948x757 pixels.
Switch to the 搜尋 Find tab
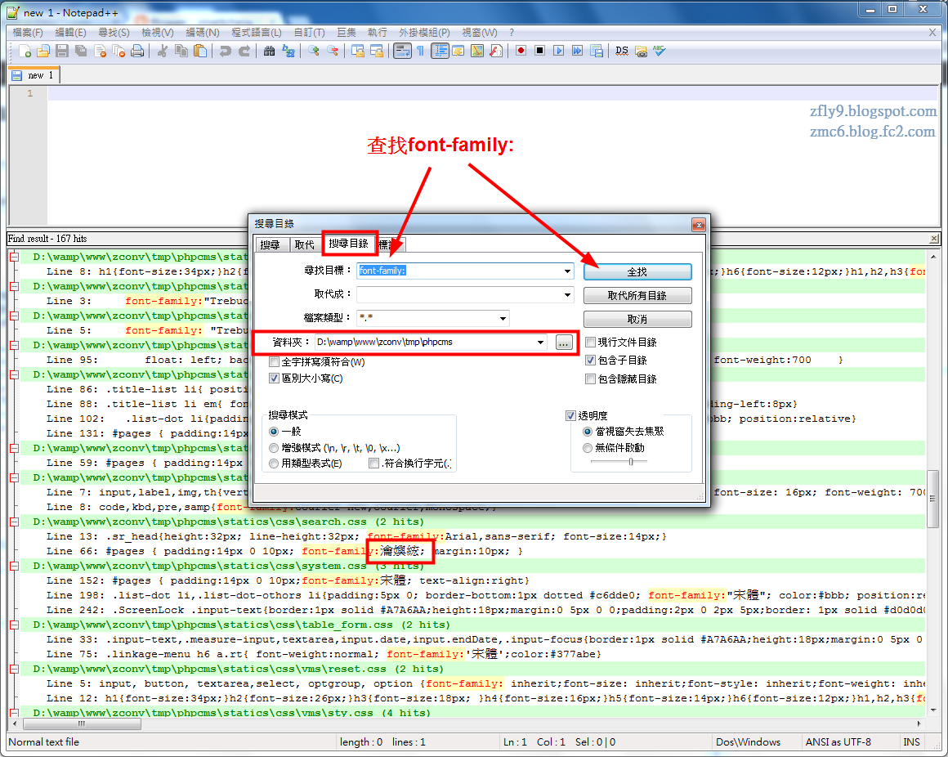(271, 245)
